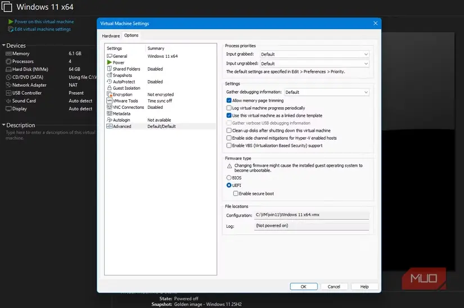Open the Input grabbed priority dropdown
This screenshot has width=464, height=308.
(314, 54)
